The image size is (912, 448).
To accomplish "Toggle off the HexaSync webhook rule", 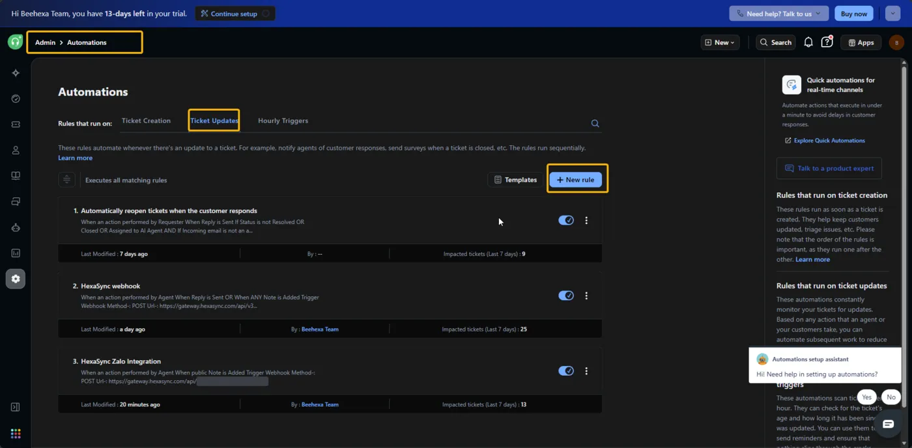I will click(566, 296).
